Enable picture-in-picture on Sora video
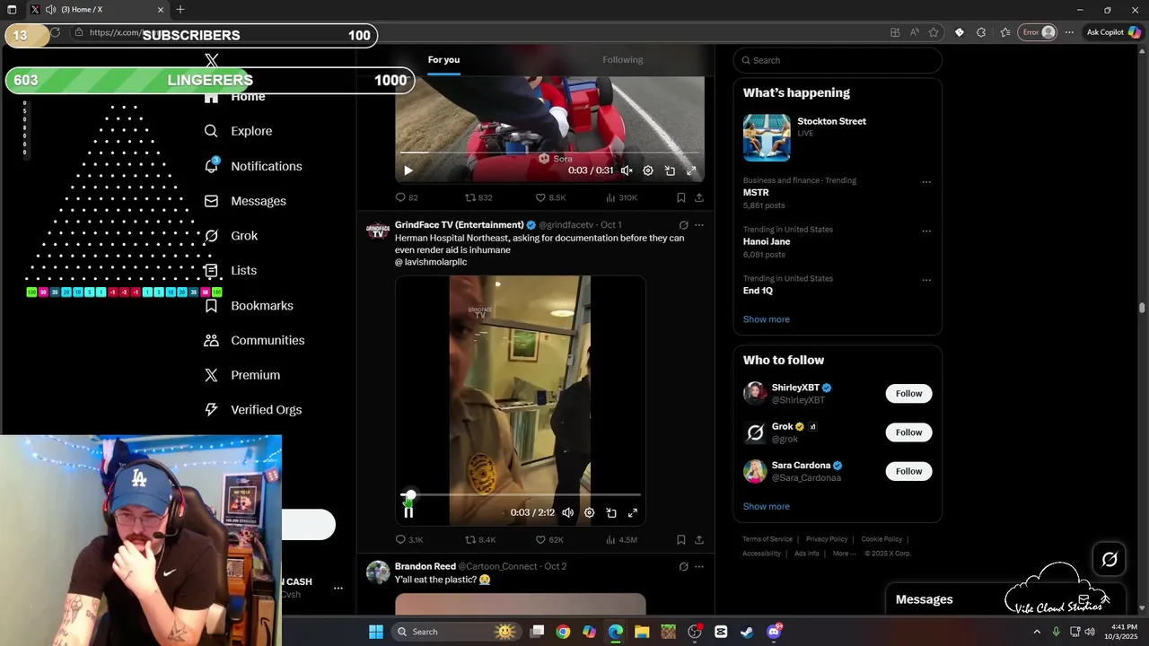 pos(670,170)
